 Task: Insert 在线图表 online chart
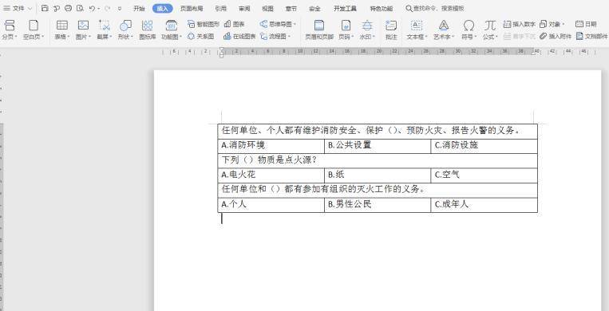coord(239,37)
